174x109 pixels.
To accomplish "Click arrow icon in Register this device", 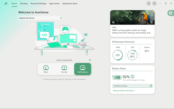I will click(61, 18).
